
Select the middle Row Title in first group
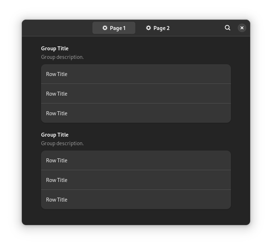[x=136, y=93]
